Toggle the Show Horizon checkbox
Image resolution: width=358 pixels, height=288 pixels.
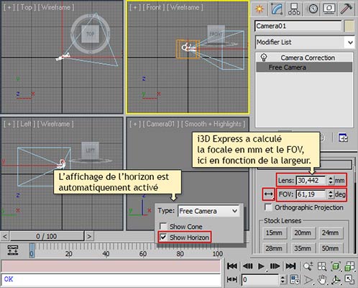(x=163, y=238)
